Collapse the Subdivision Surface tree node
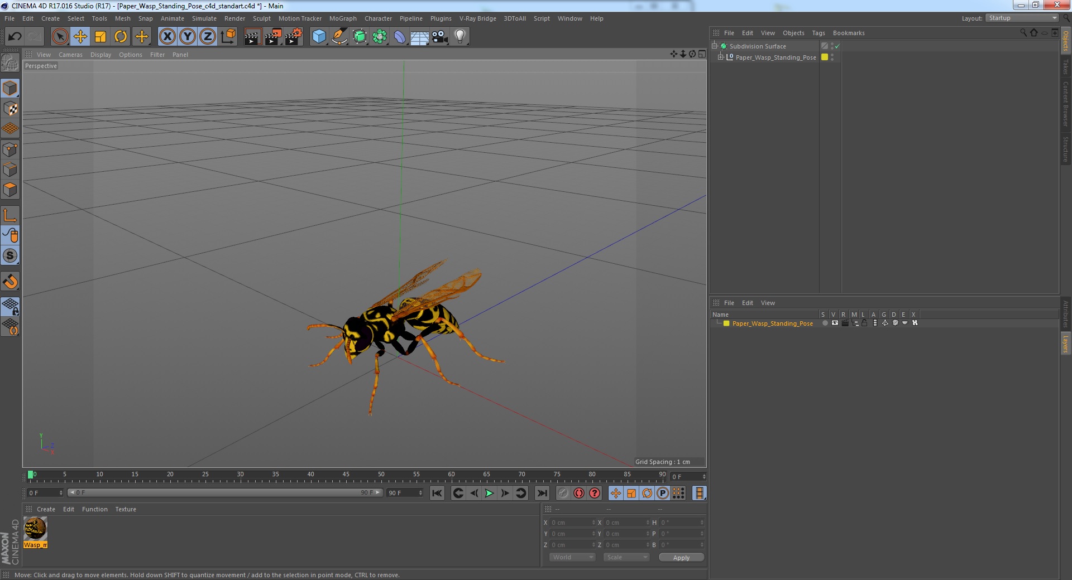The image size is (1072, 580). click(714, 46)
